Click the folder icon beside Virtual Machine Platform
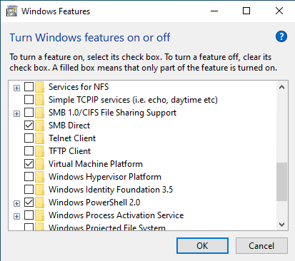This screenshot has width=295, height=261. click(x=39, y=164)
